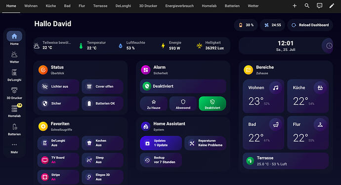Click the yellow Favoriten star icon

pyautogui.click(x=43, y=126)
